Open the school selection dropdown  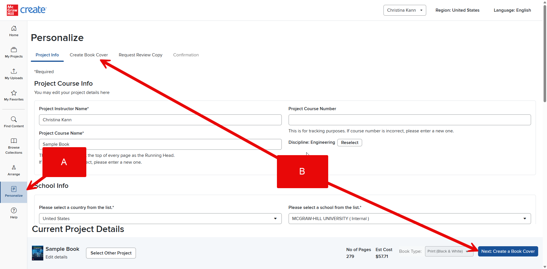[410, 219]
